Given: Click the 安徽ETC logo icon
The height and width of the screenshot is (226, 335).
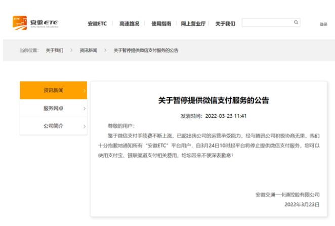Looking at the screenshot, I should coord(20,23).
